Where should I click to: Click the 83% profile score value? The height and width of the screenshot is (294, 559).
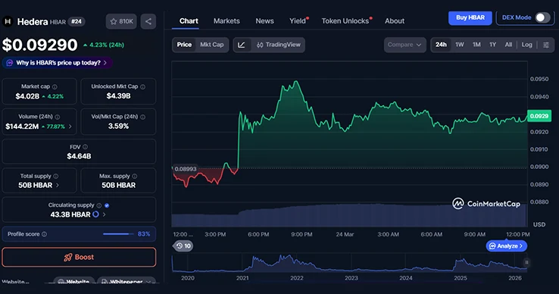tap(144, 234)
